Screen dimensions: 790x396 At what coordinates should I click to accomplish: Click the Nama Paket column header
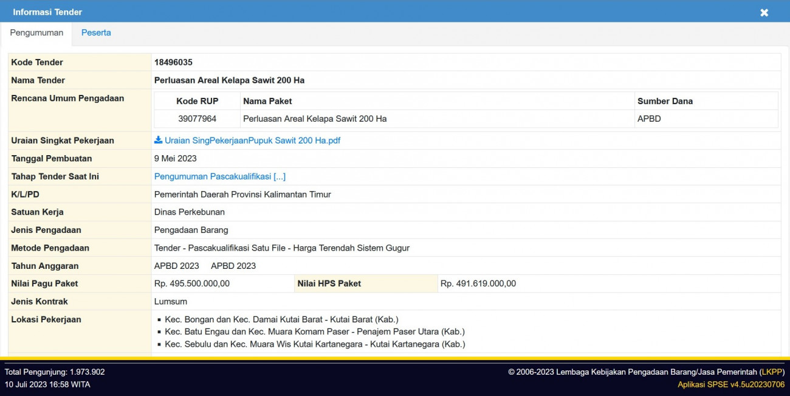267,101
